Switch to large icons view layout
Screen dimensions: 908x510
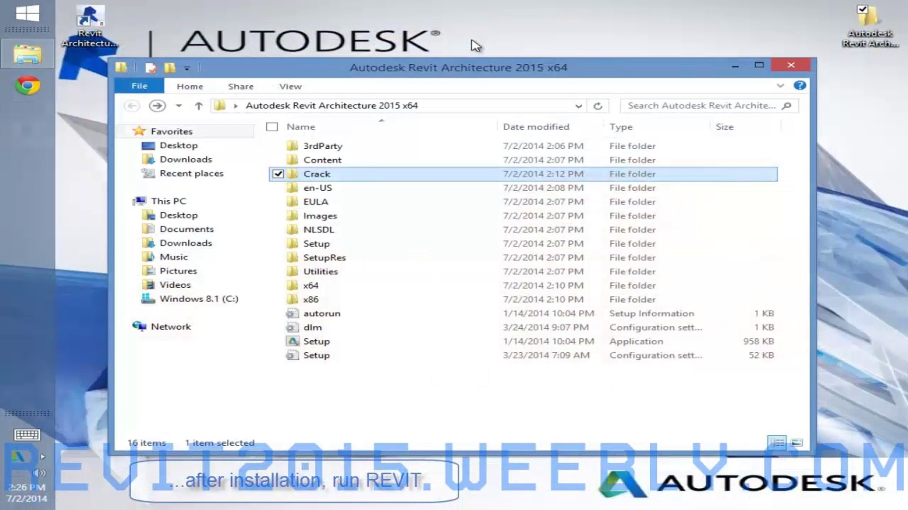coord(797,442)
